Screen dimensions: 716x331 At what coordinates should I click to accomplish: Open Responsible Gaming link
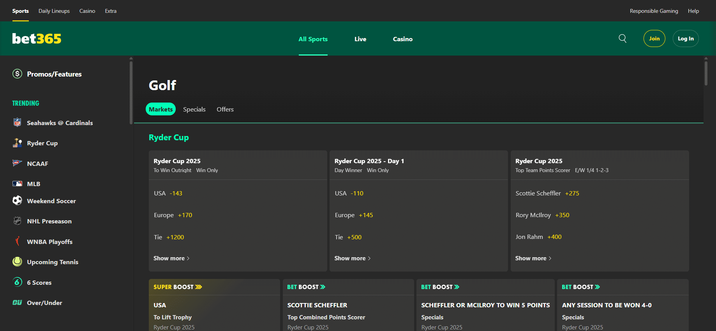(x=654, y=11)
